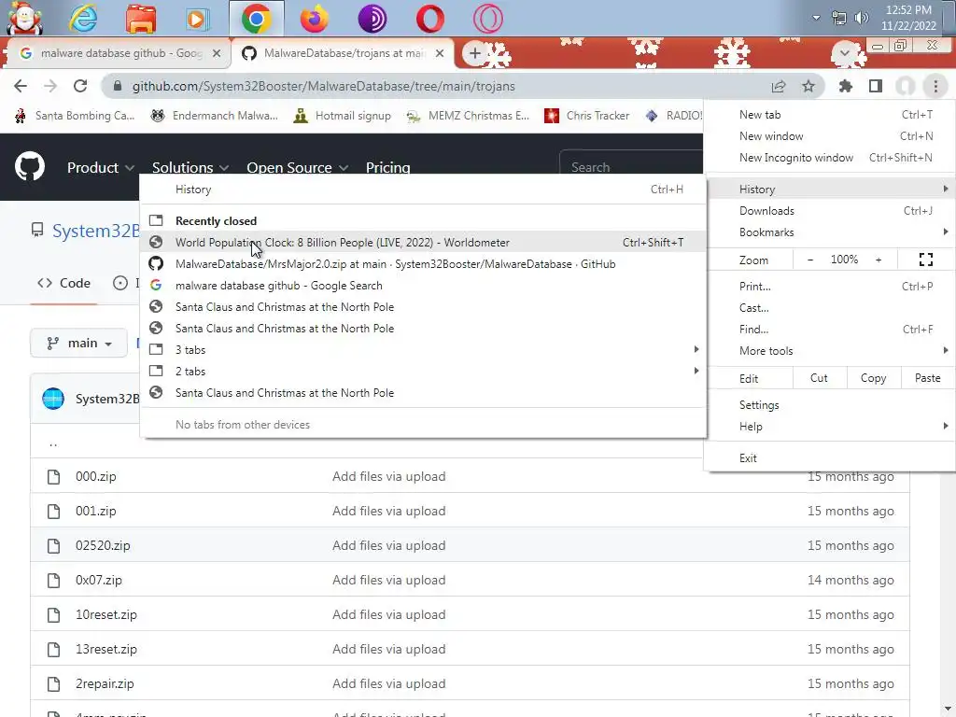
Task: Close the MalwareDatabase/trojans tab
Action: [x=439, y=53]
